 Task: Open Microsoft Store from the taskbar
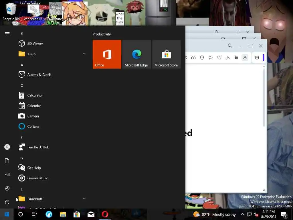[77, 214]
